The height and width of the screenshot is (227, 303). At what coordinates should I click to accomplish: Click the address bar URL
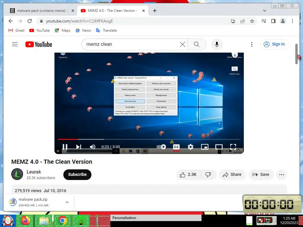pos(79,21)
